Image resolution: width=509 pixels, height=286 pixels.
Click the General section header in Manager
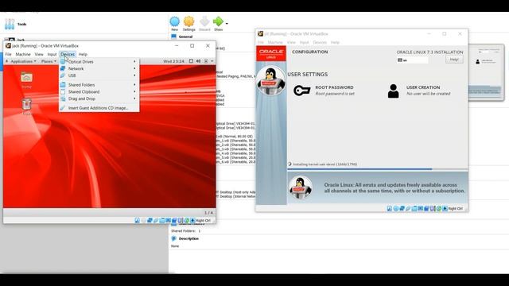pos(185,37)
